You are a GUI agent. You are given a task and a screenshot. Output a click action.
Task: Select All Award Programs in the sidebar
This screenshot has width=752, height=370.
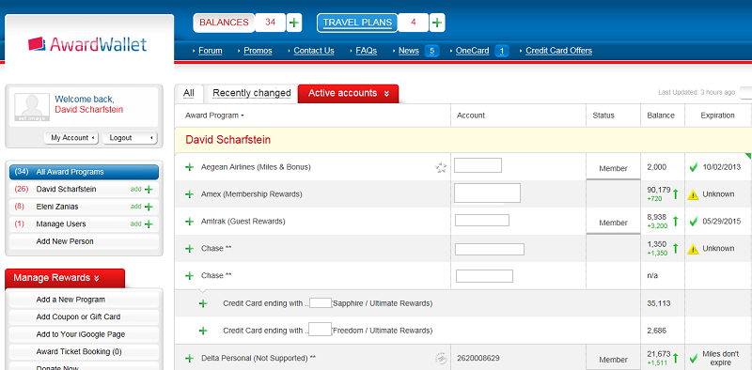click(84, 172)
